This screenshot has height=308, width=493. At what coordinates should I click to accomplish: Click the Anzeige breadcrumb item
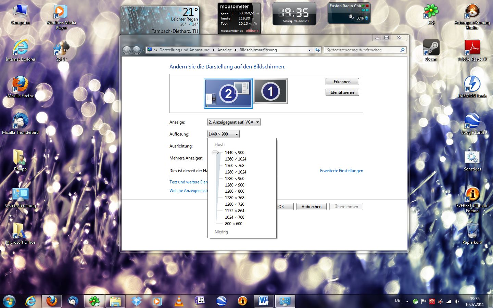[x=225, y=50]
